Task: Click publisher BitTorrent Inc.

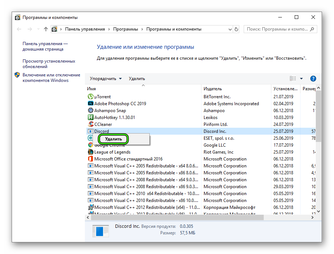Action: pyautogui.click(x=217, y=96)
